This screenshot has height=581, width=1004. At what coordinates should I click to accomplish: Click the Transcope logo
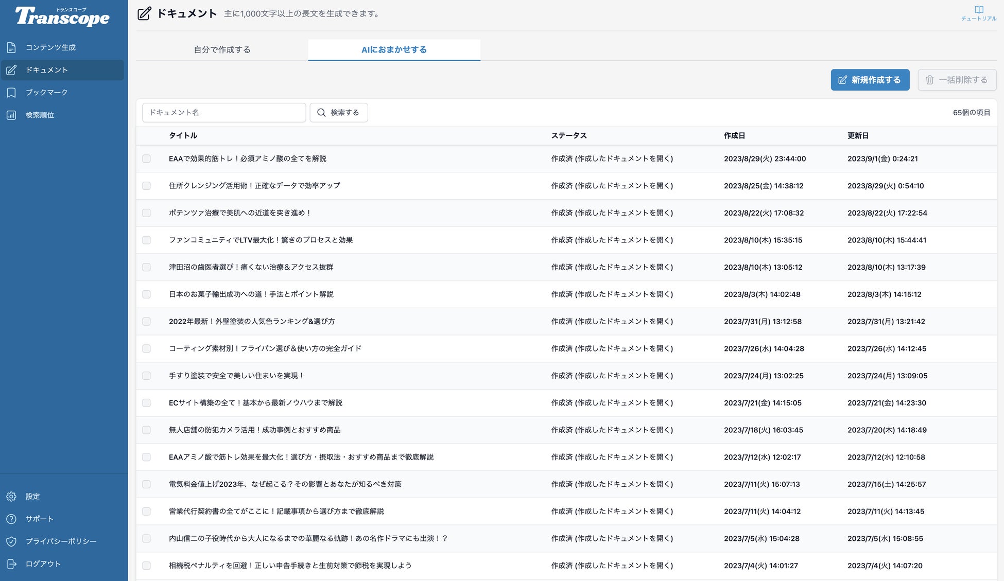[63, 16]
